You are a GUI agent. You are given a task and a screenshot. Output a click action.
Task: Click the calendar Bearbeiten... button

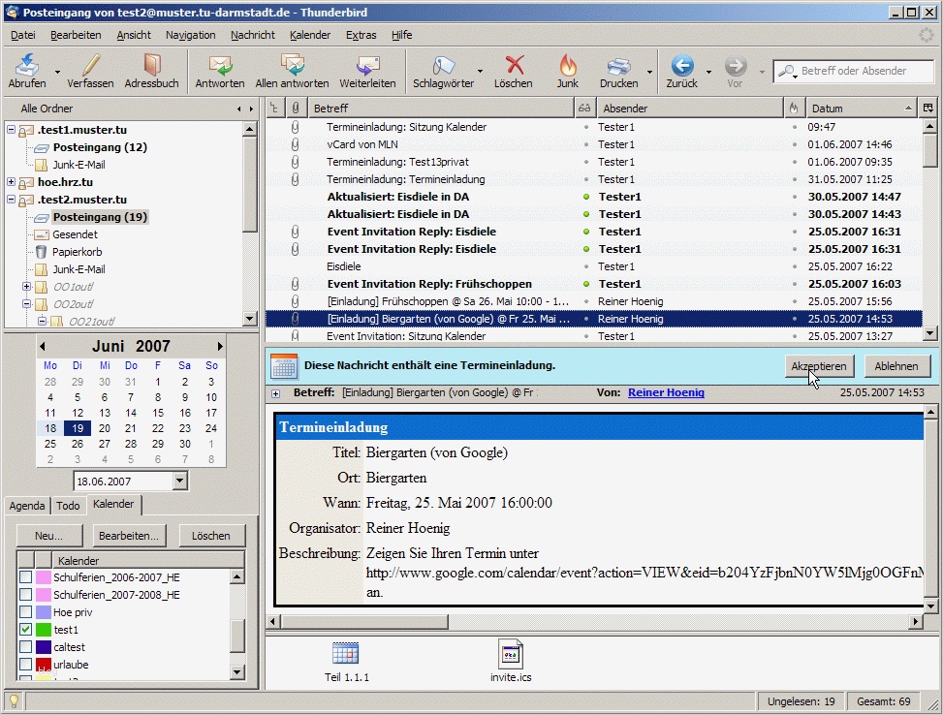pyautogui.click(x=129, y=536)
